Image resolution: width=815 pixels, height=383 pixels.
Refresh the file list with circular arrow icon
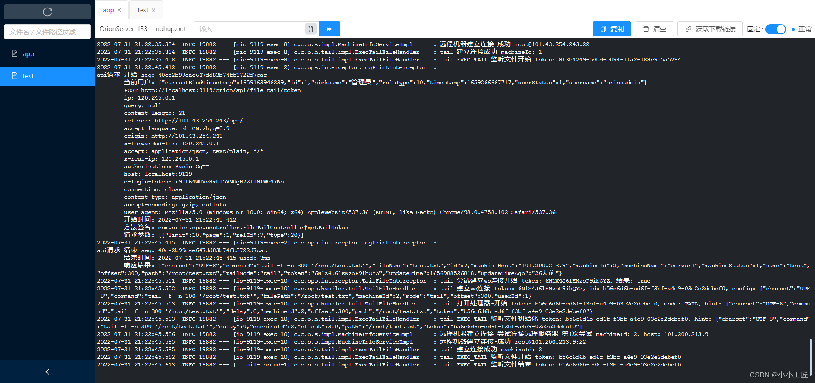(47, 11)
